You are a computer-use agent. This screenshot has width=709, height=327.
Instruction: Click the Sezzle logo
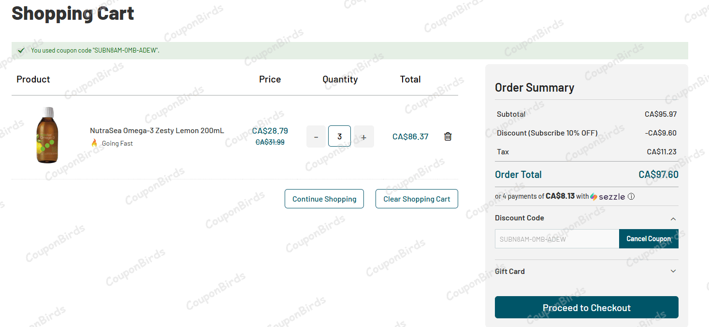tap(608, 196)
